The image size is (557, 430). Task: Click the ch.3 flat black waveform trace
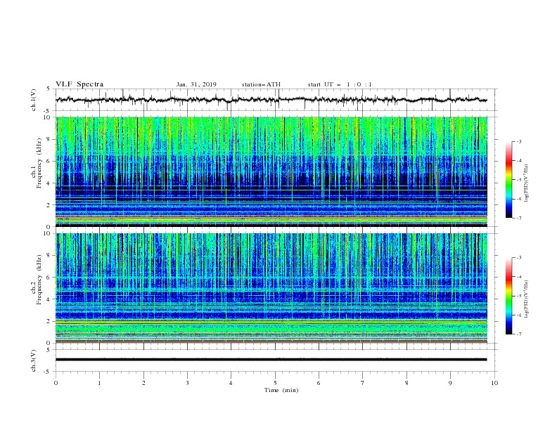[271, 360]
